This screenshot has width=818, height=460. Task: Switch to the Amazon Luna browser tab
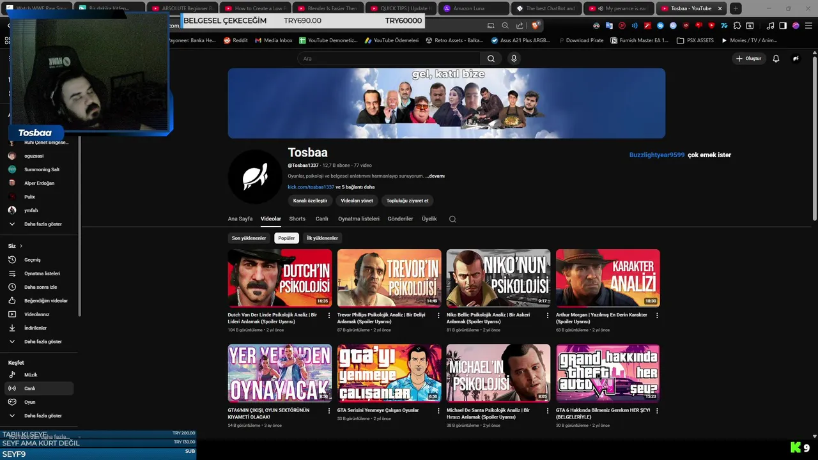(474, 8)
